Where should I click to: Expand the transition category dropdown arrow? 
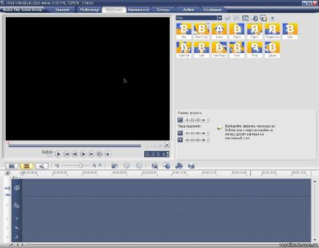tap(219, 18)
